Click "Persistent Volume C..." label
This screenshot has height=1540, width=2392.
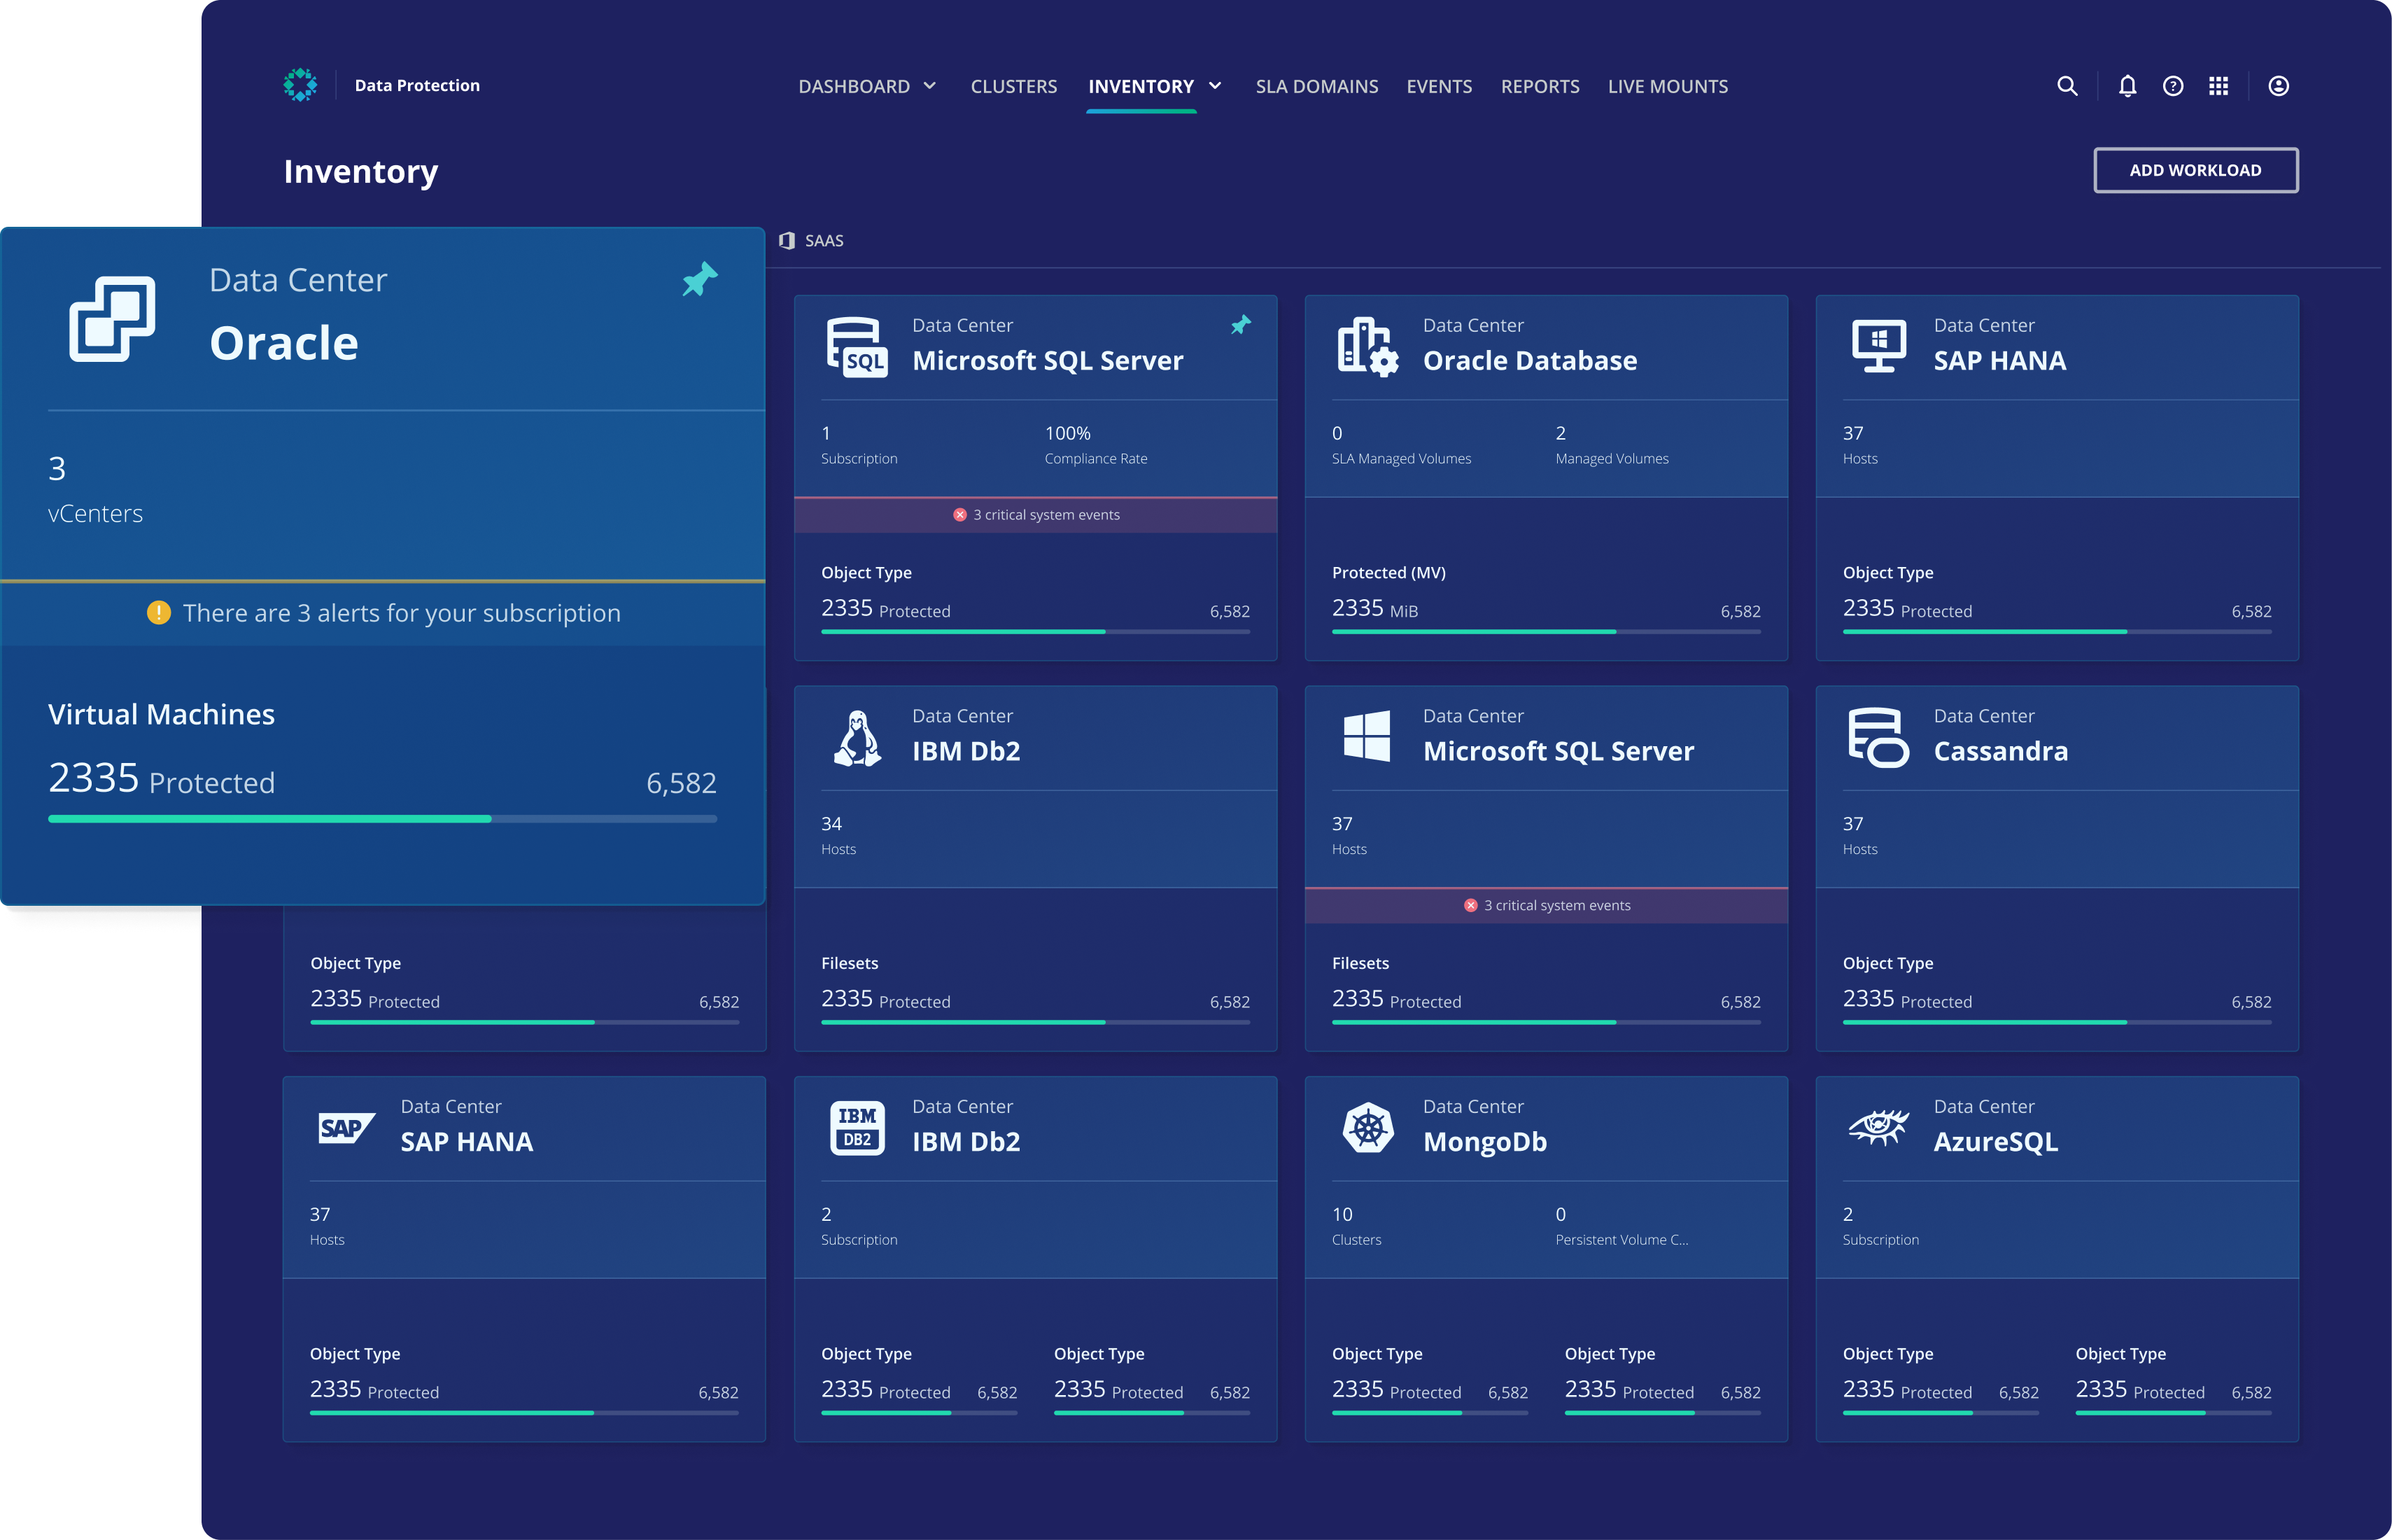point(1621,1239)
